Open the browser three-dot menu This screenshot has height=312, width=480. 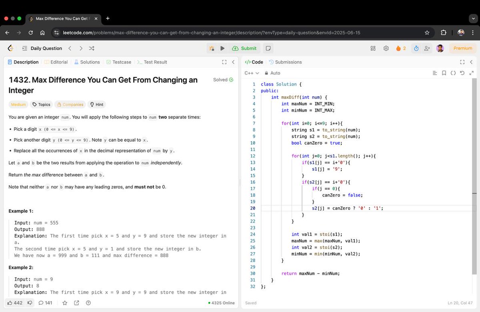coord(473,33)
